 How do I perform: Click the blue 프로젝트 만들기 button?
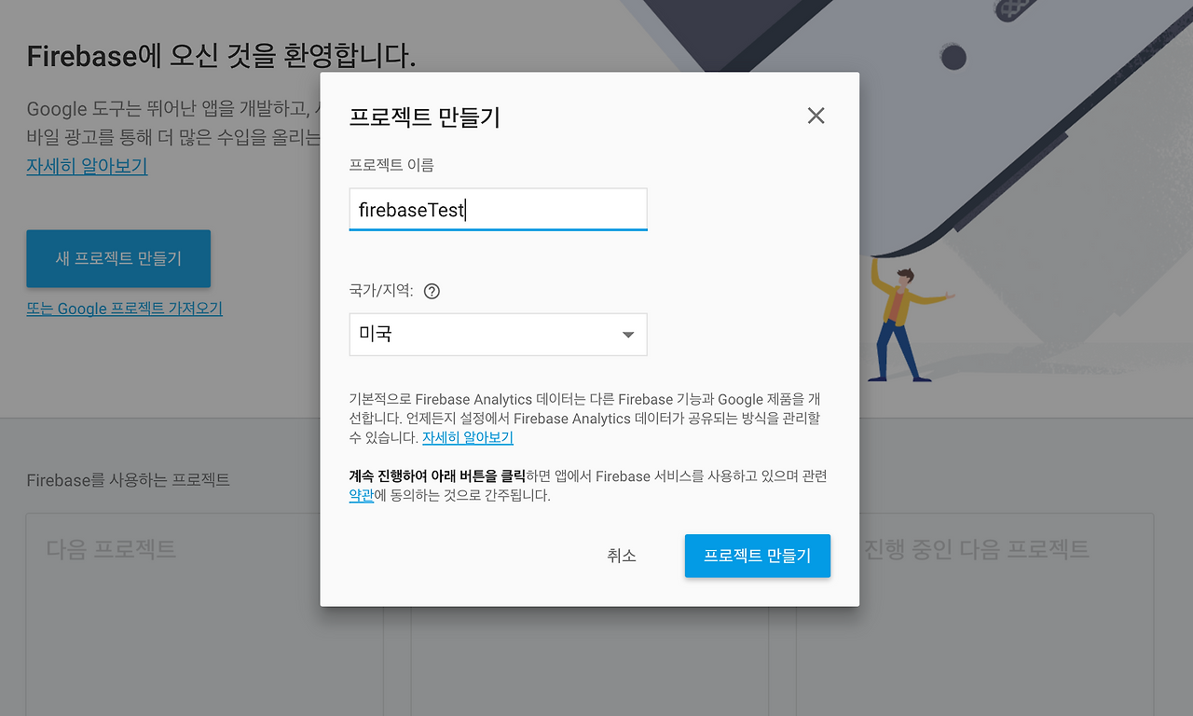[x=757, y=556]
